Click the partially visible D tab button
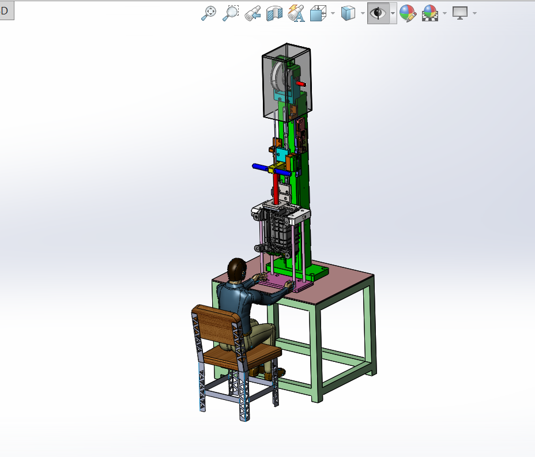 tap(6, 11)
